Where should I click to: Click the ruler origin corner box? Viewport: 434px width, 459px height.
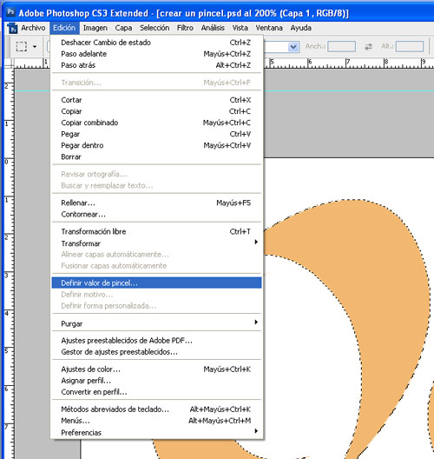[x=10, y=63]
